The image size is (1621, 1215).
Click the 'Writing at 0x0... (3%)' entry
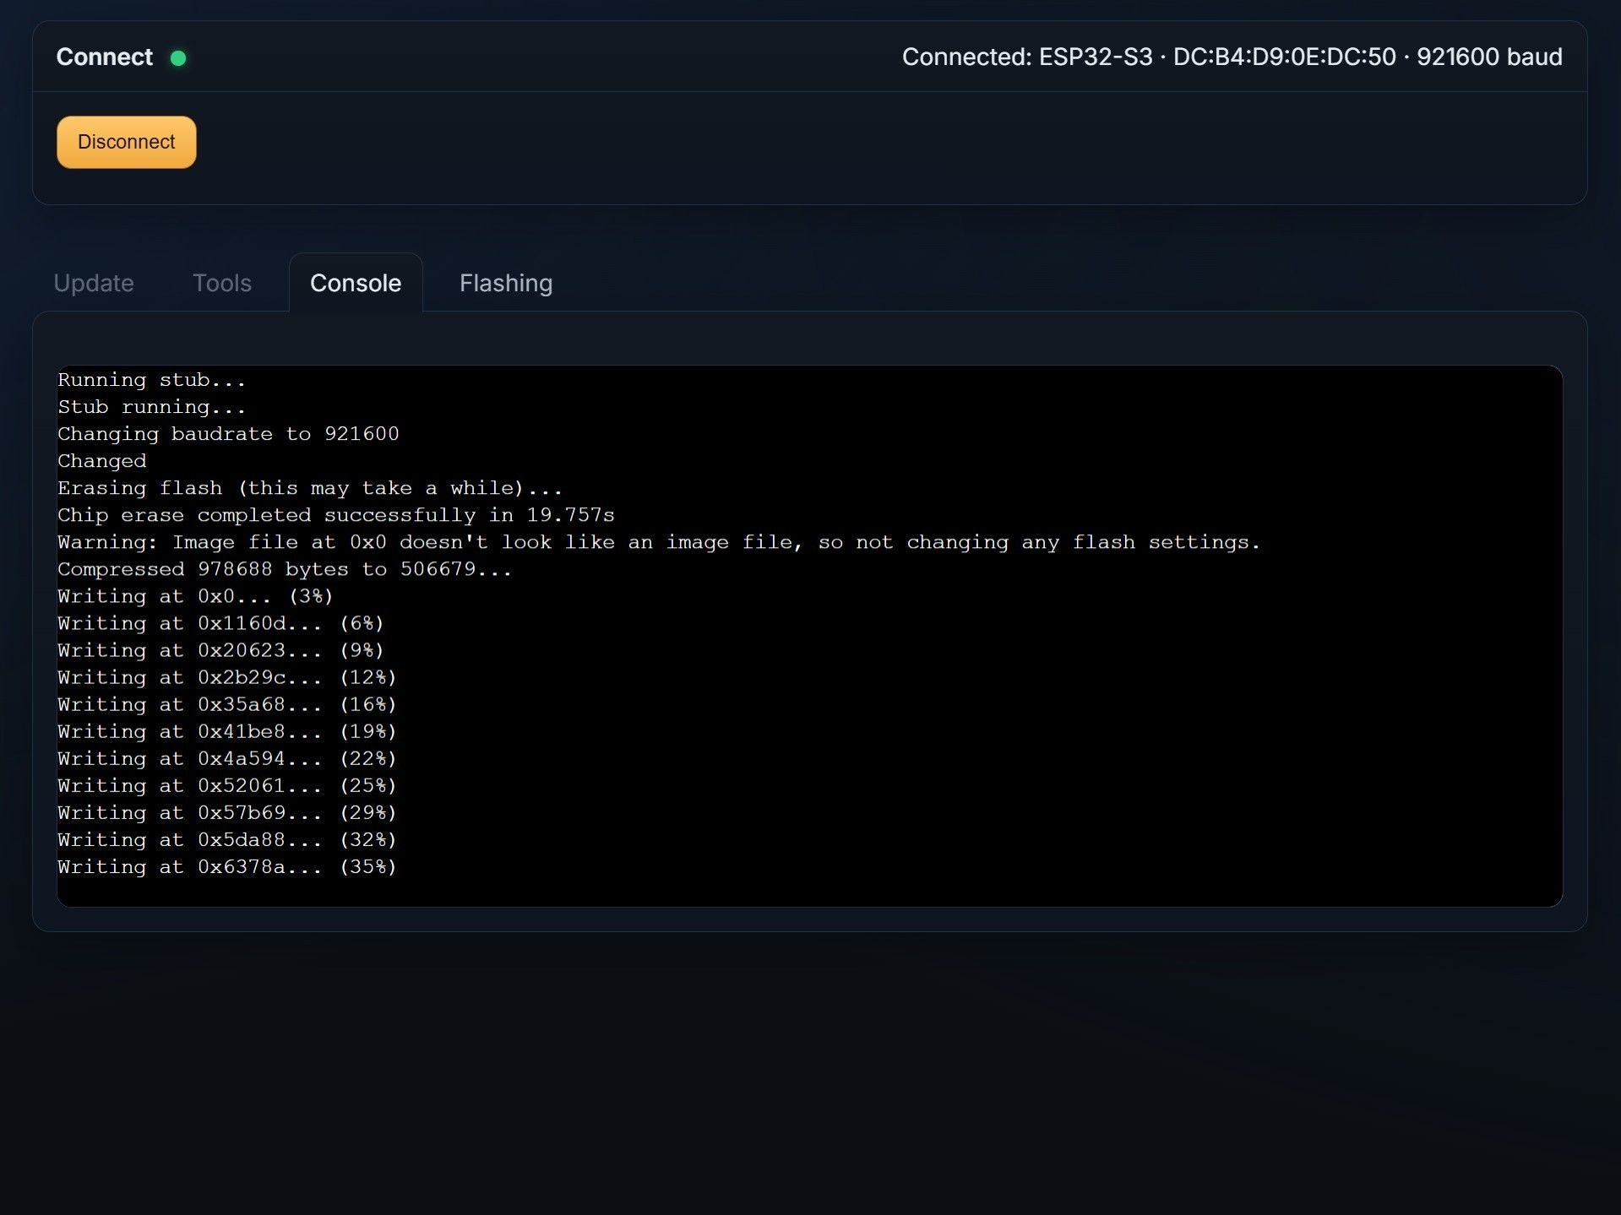point(194,595)
